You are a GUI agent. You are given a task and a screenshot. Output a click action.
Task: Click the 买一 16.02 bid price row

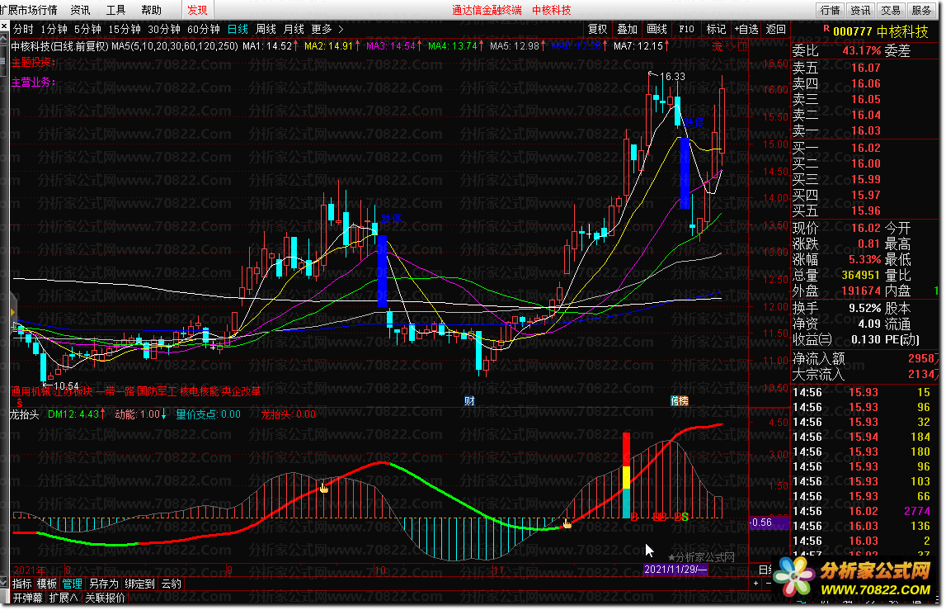tap(837, 149)
